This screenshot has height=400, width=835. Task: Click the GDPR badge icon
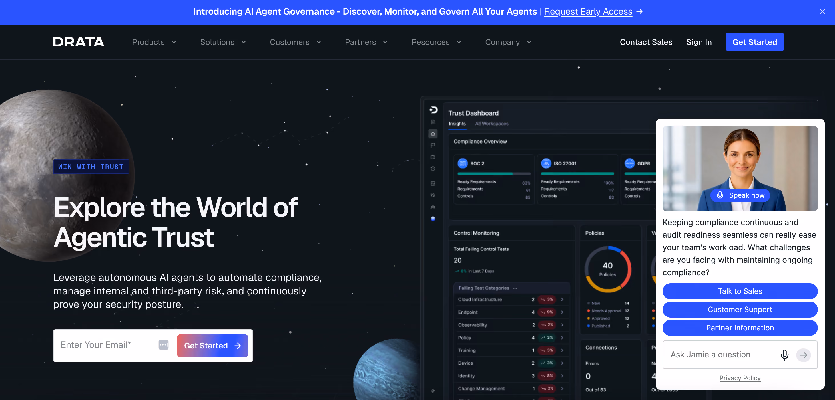[629, 163]
